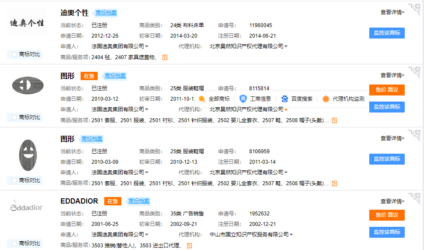The image size is (424, 250).
Task: View details (查看详情) for EDDADIOR
Action: pyautogui.click(x=392, y=201)
